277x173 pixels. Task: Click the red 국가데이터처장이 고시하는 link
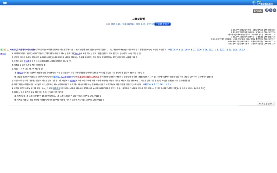[88, 77]
